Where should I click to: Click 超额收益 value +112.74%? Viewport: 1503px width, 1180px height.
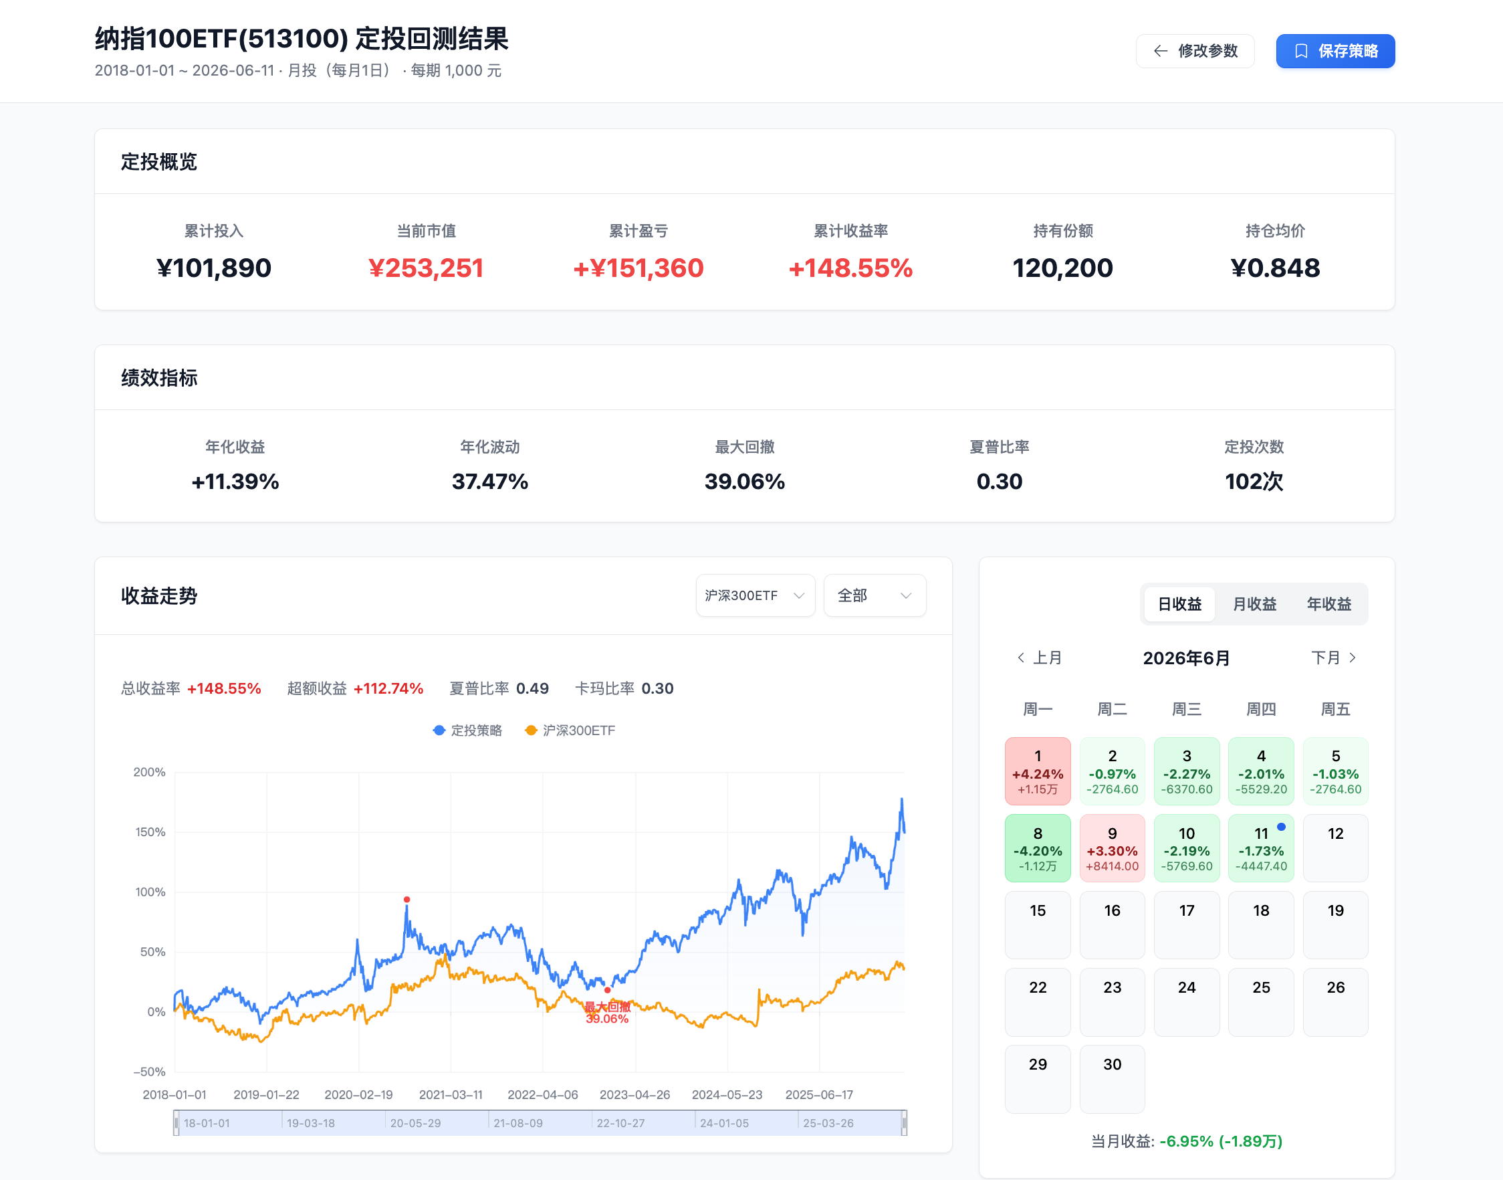click(x=388, y=688)
